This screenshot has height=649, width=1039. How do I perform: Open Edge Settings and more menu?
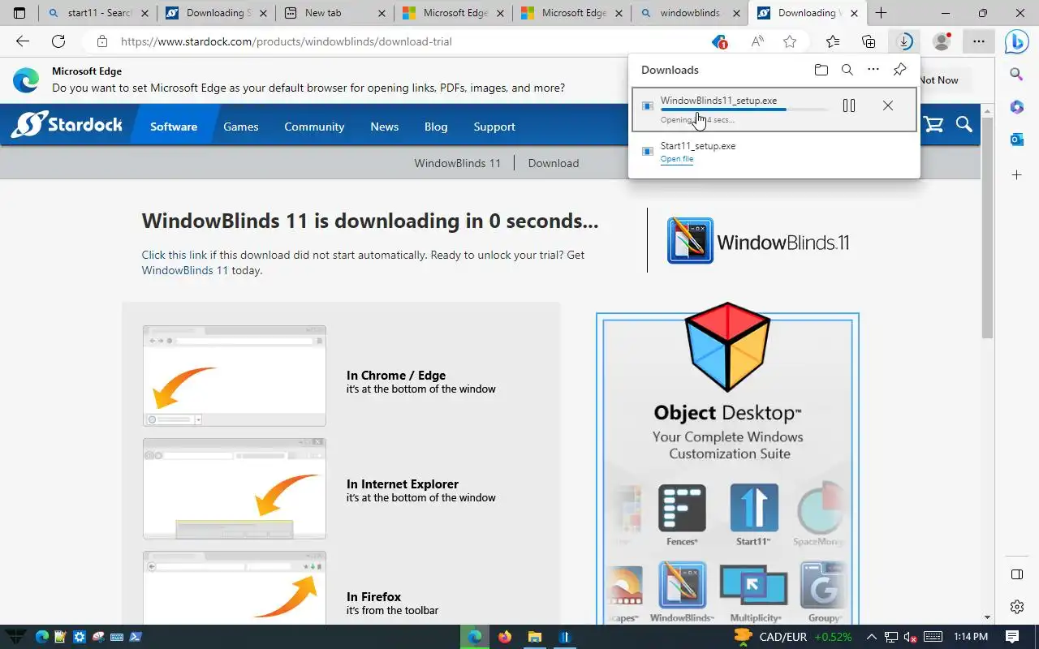(979, 41)
